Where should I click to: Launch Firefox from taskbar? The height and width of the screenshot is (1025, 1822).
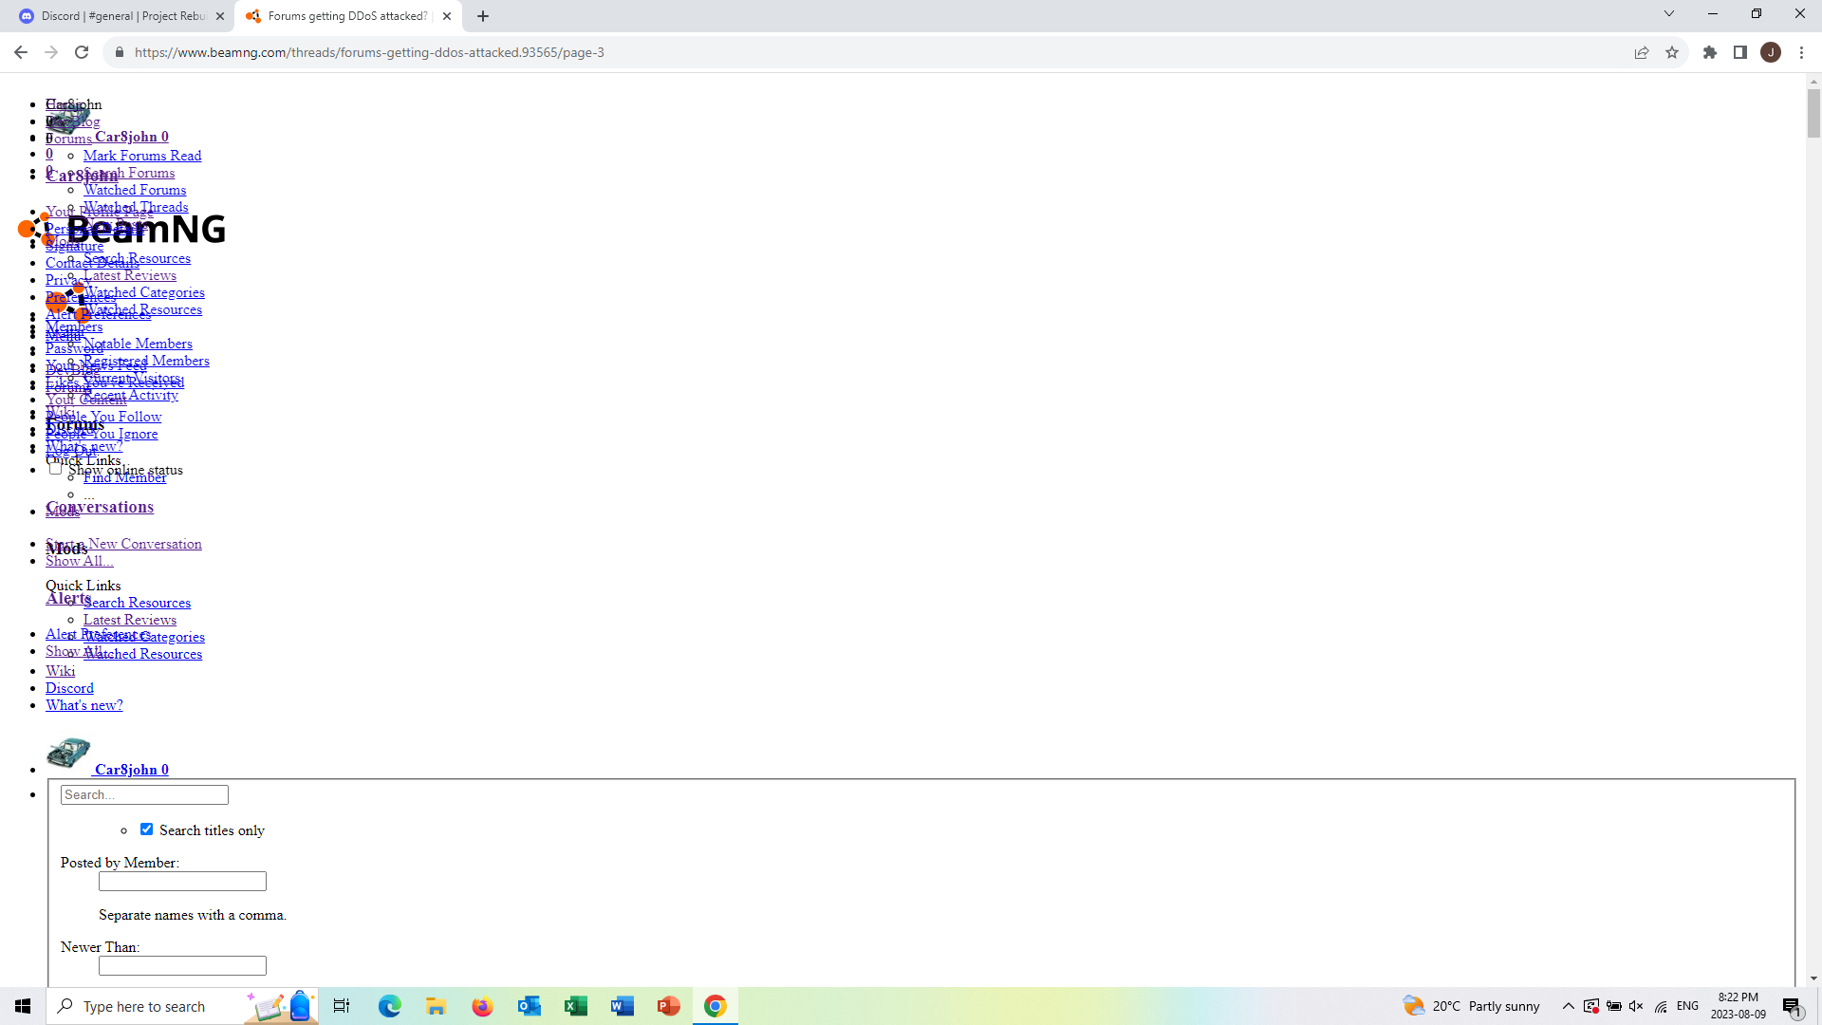pos(482,1006)
